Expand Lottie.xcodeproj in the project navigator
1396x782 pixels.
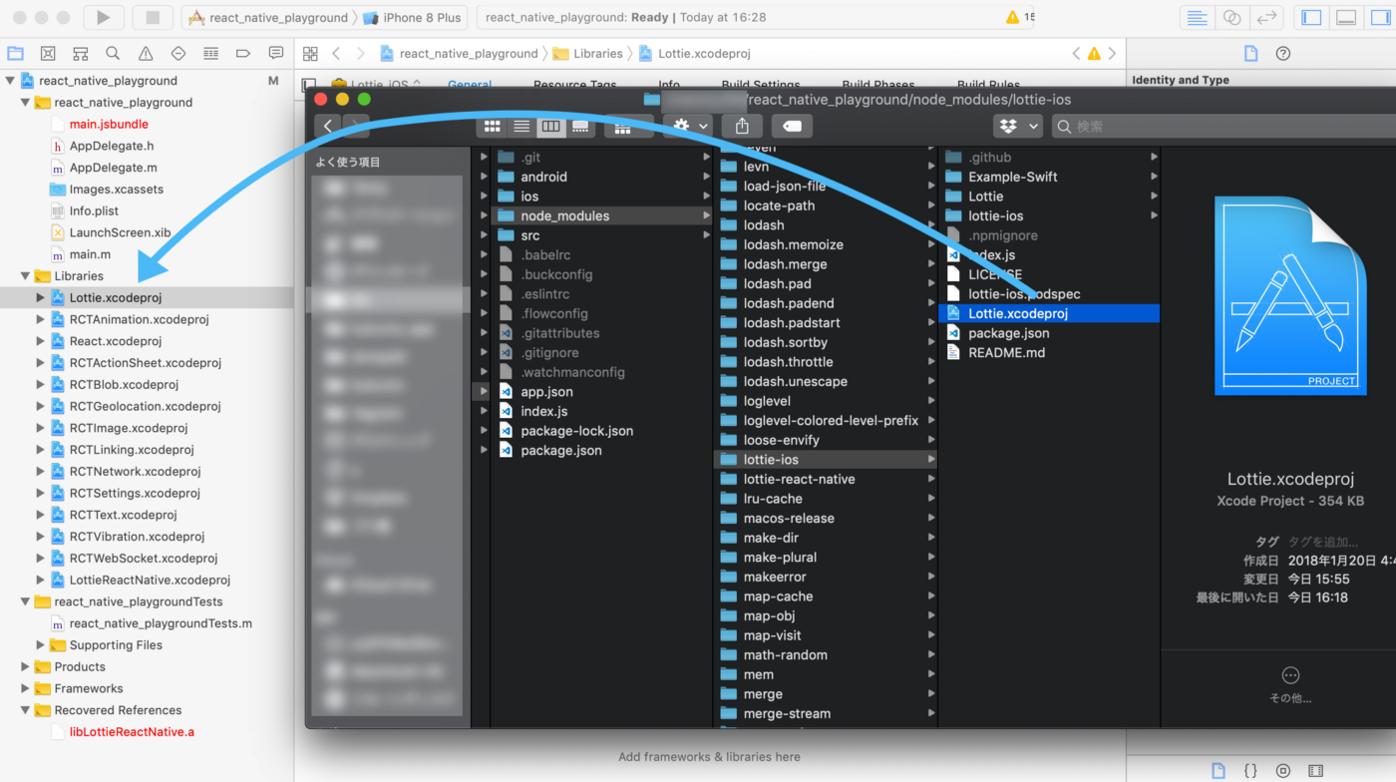point(40,297)
